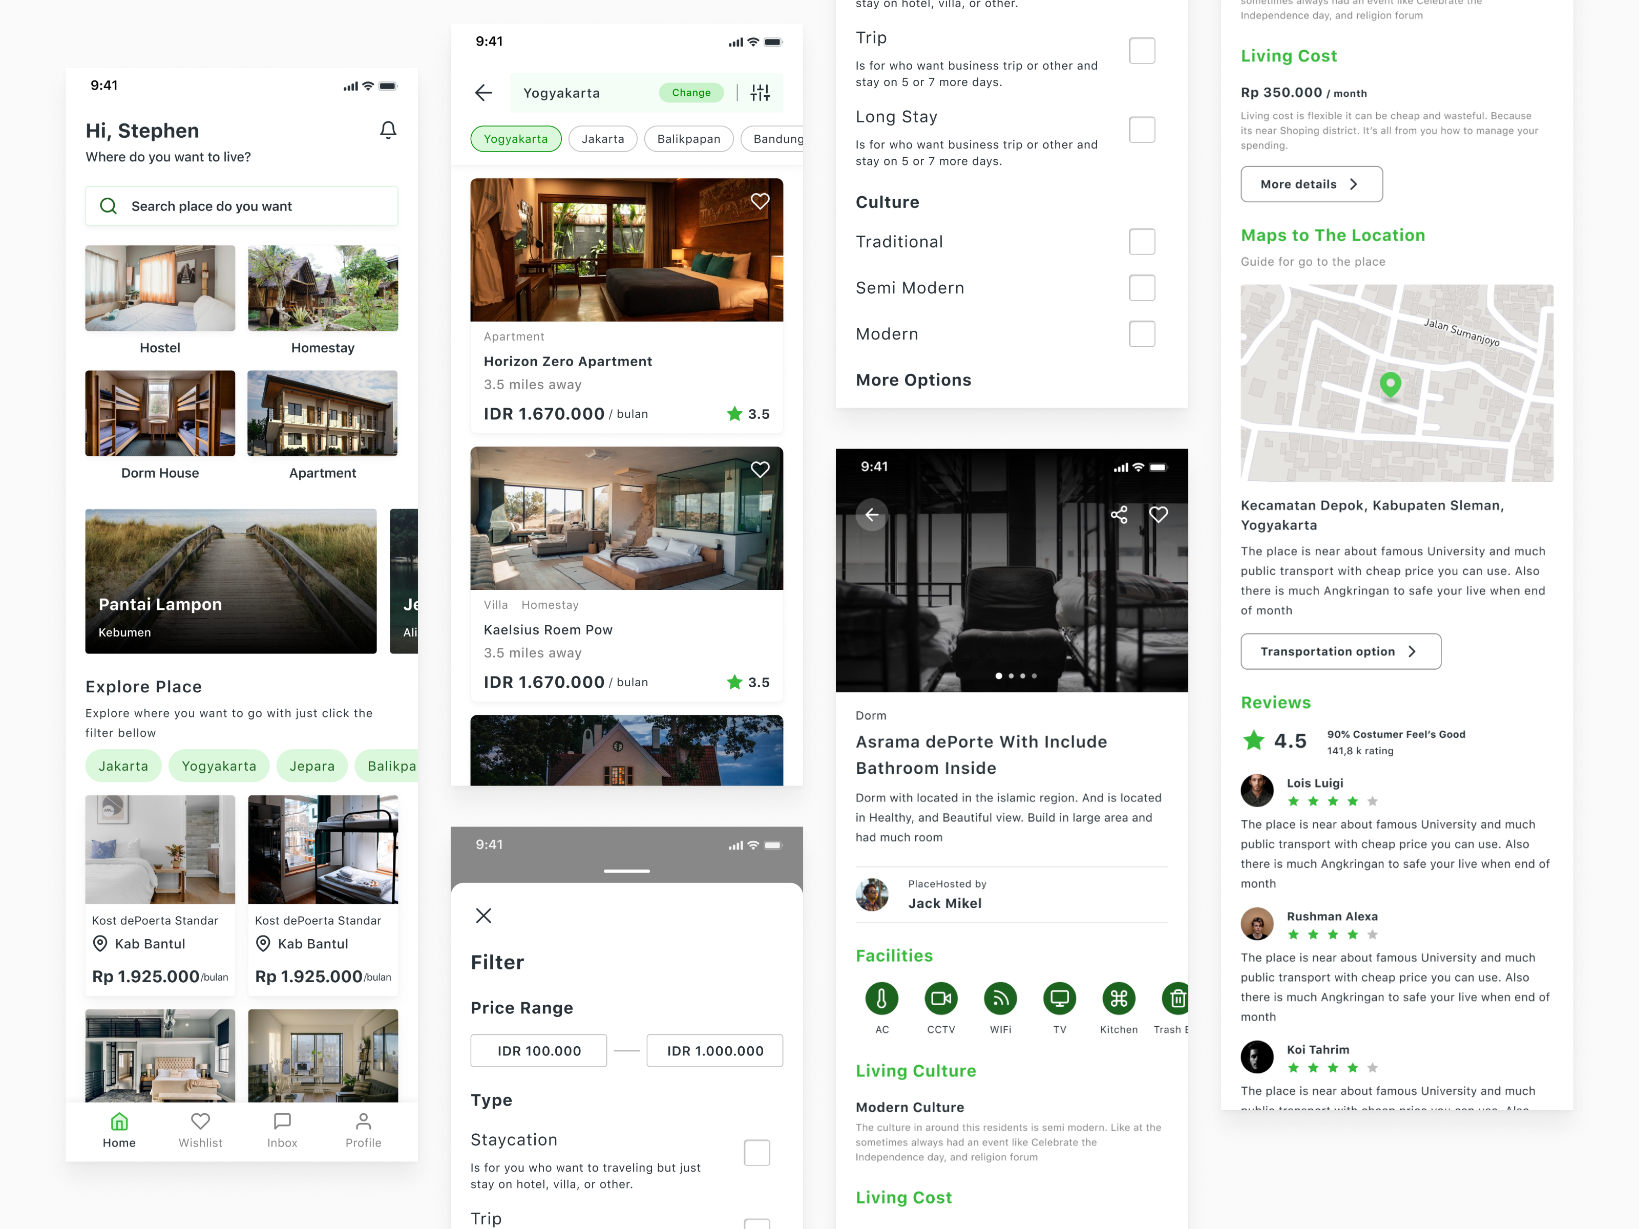The width and height of the screenshot is (1639, 1229).
Task: Close Filter sheet with X icon
Action: [483, 916]
